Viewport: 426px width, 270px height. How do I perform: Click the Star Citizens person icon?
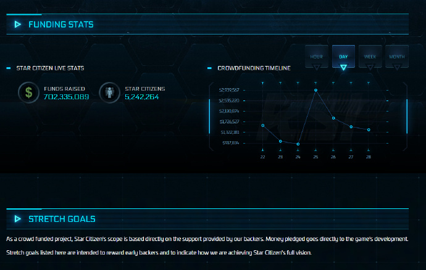[x=109, y=92]
